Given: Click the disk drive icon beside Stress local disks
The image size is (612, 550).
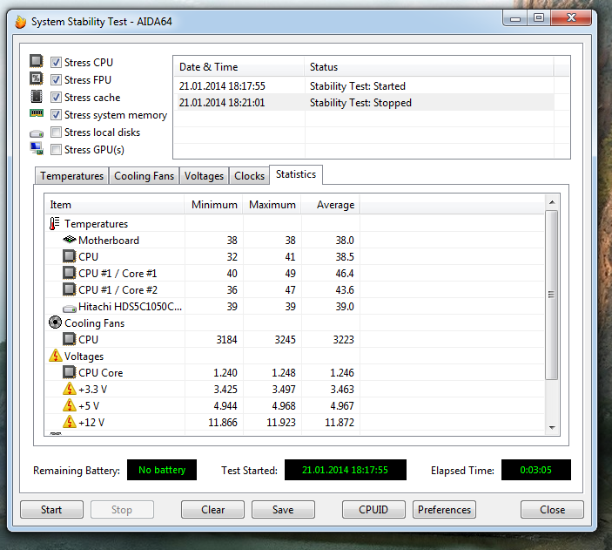Looking at the screenshot, I should click(37, 133).
